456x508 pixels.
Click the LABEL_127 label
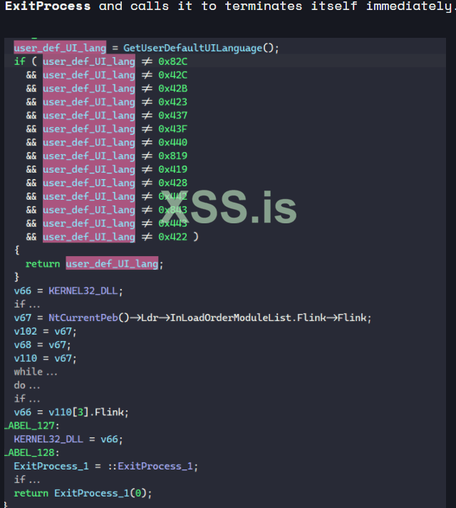(31, 425)
